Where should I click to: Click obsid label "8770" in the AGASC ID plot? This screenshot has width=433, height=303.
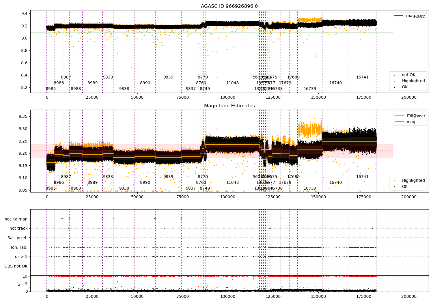(x=203, y=77)
